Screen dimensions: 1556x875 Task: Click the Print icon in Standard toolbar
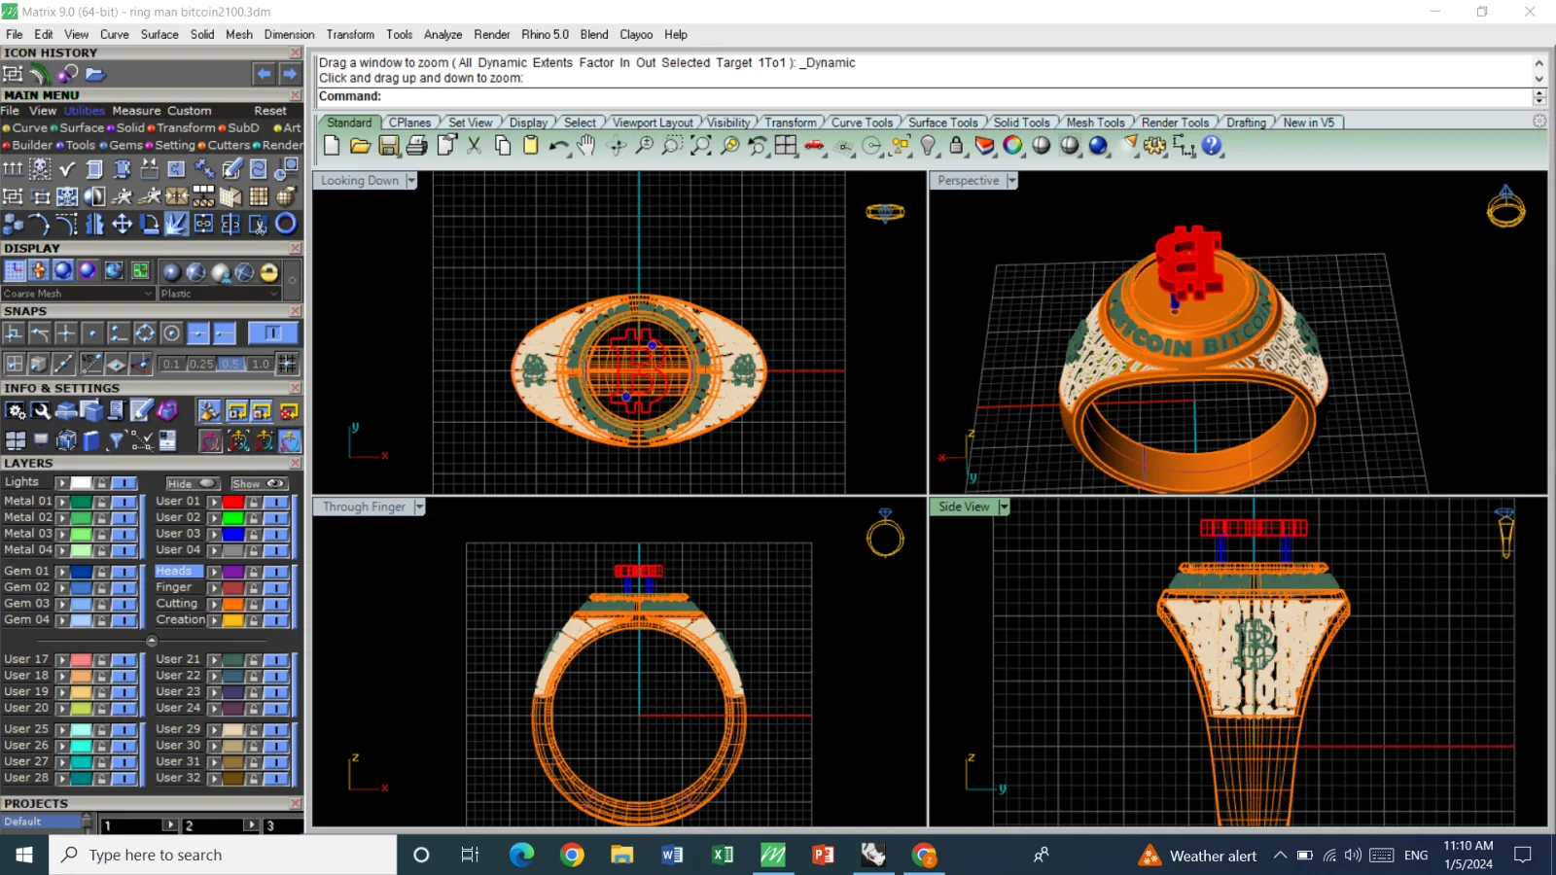(x=417, y=146)
